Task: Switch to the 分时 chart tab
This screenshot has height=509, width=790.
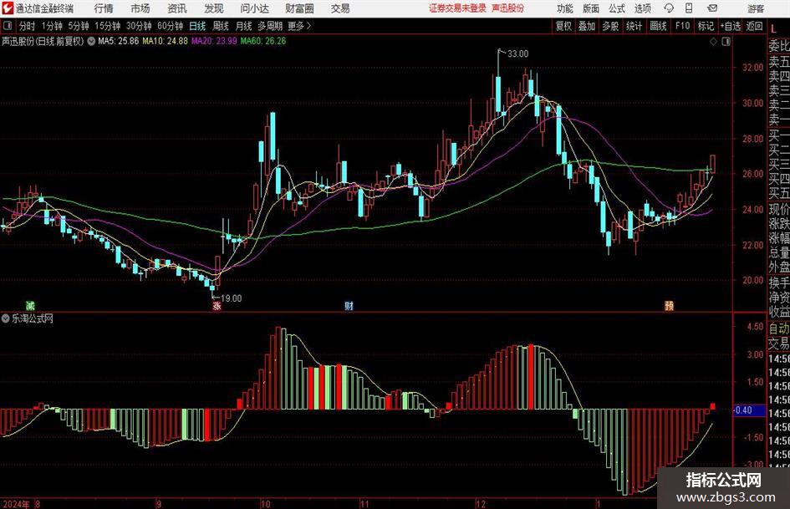Action: [x=28, y=26]
